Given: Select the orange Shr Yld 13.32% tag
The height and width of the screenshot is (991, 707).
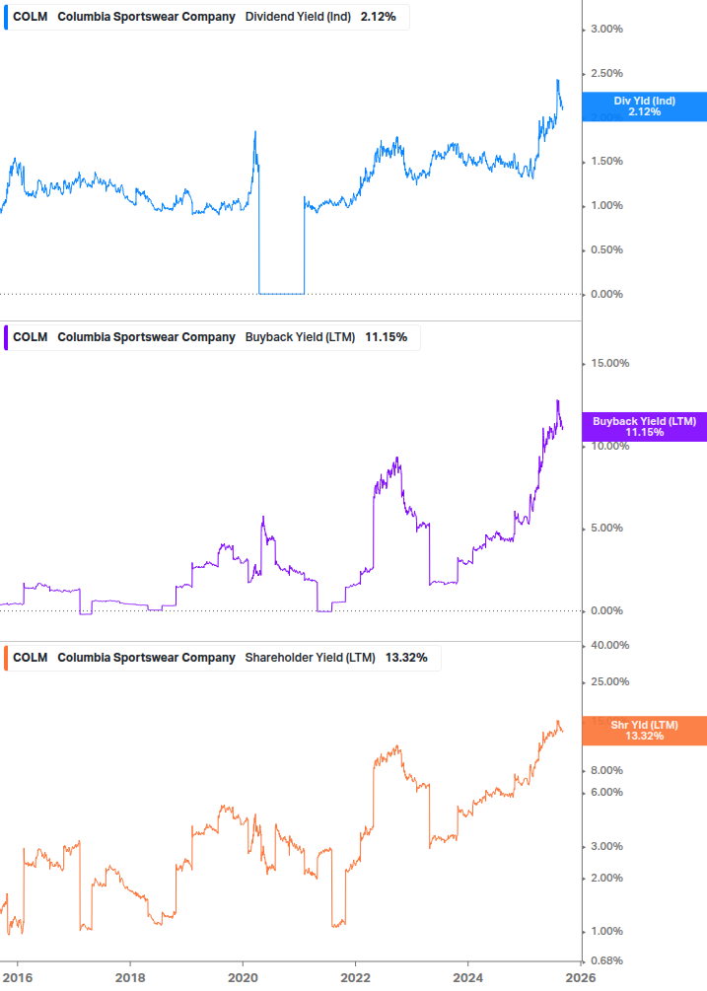Looking at the screenshot, I should click(x=645, y=731).
